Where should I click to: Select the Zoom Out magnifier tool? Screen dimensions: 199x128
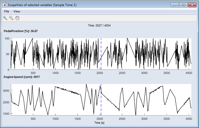click(x=11, y=18)
